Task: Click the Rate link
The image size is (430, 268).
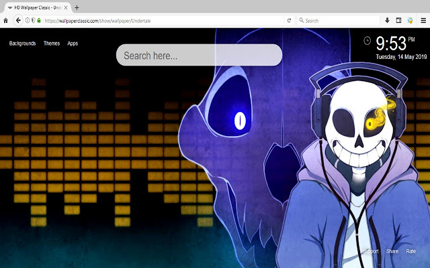Action: (411, 251)
